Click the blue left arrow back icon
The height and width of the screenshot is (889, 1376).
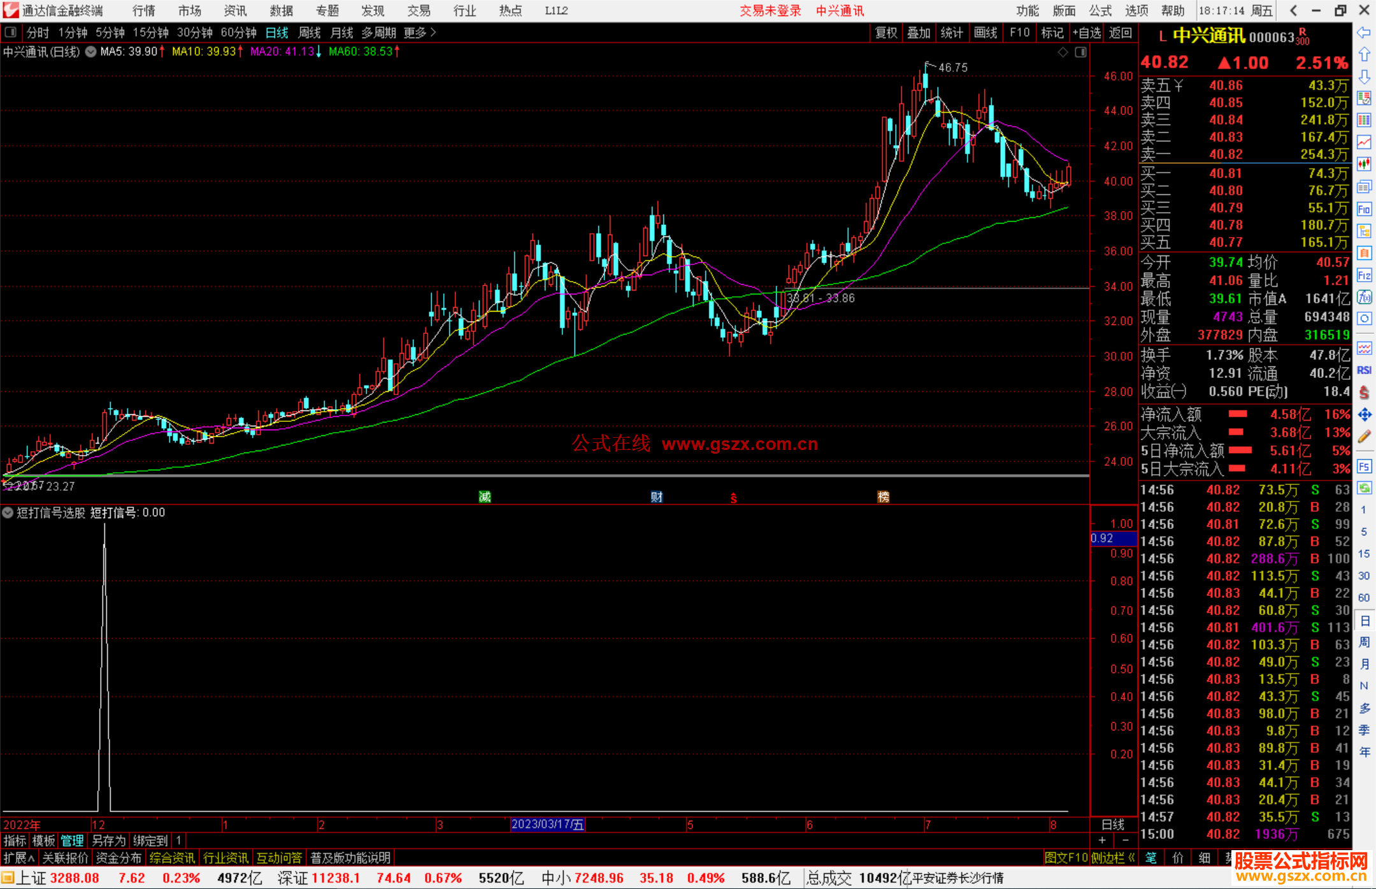coord(1364,33)
